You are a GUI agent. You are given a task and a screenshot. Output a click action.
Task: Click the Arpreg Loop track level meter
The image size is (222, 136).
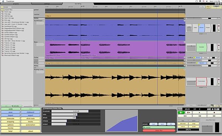click(x=212, y=82)
